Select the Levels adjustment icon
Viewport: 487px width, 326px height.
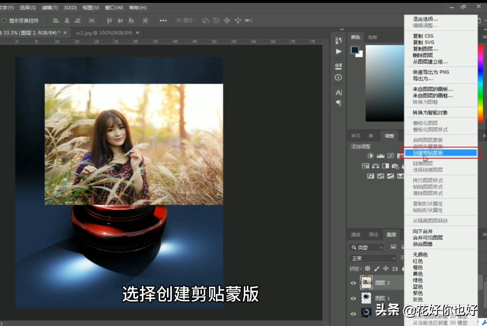tap(380, 156)
